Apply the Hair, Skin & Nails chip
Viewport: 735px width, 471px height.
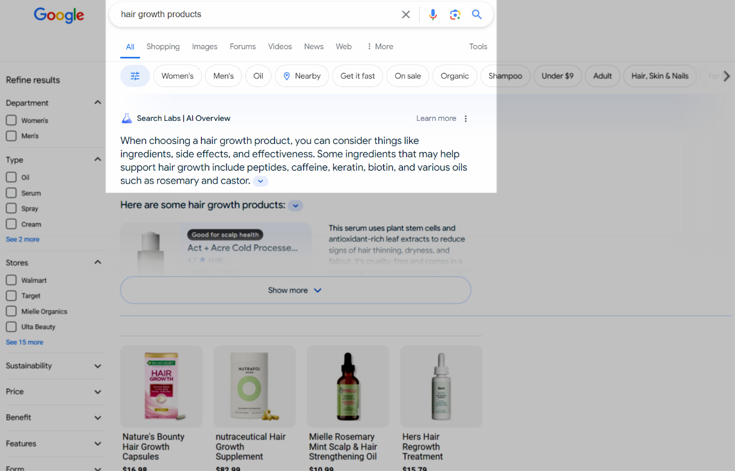point(660,76)
